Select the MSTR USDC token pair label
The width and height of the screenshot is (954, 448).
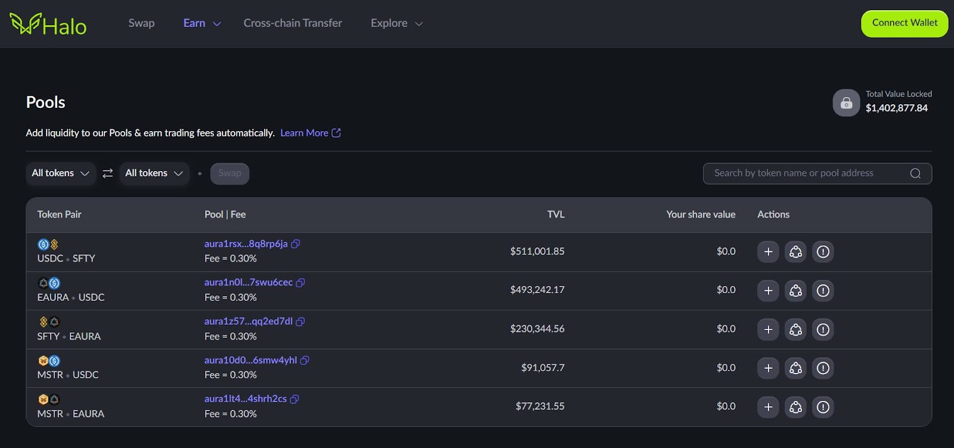68,375
